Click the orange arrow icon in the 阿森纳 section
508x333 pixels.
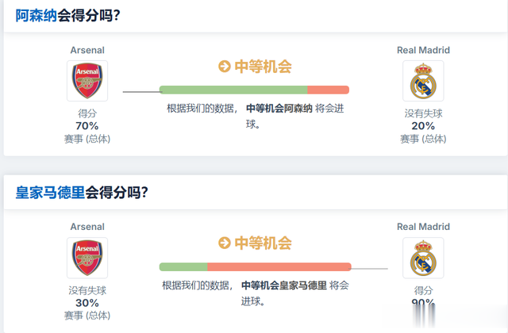225,67
